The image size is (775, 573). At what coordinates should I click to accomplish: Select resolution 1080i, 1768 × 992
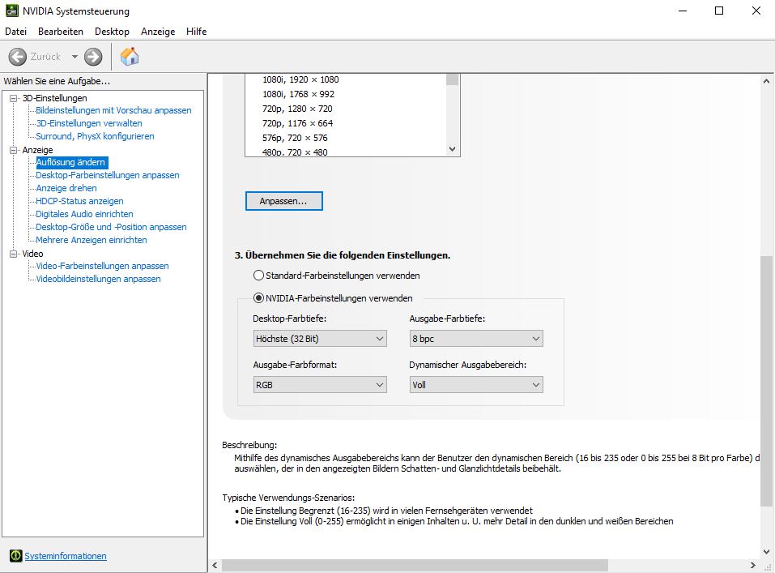(x=298, y=94)
